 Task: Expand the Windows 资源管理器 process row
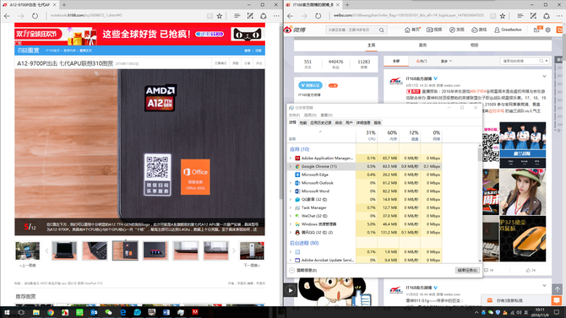pos(291,224)
